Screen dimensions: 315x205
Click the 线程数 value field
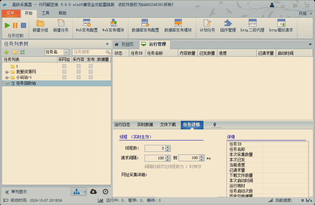[x=155, y=148]
